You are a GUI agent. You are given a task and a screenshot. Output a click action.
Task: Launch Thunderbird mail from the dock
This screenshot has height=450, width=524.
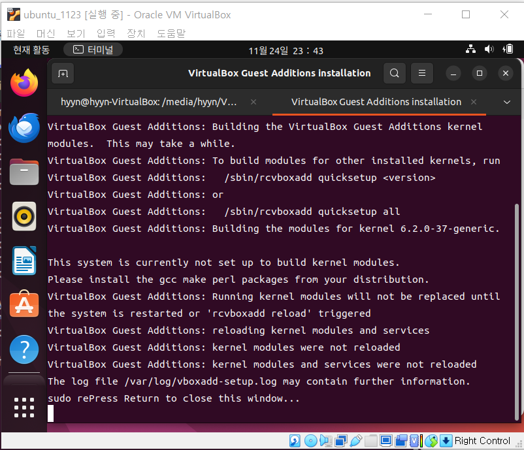pyautogui.click(x=24, y=128)
